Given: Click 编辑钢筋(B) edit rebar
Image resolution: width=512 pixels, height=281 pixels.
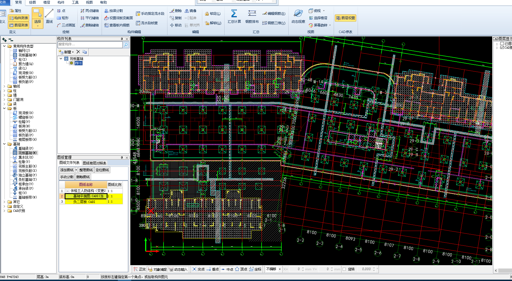Looking at the screenshot, I should (274, 14).
